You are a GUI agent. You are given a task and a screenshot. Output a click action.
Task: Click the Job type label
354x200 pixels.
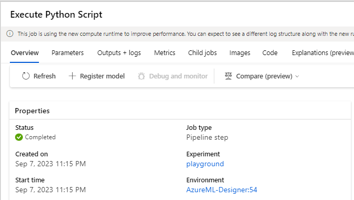(x=199, y=128)
